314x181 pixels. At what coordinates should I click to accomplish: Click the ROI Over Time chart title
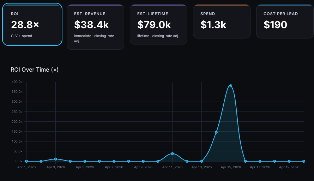click(35, 70)
